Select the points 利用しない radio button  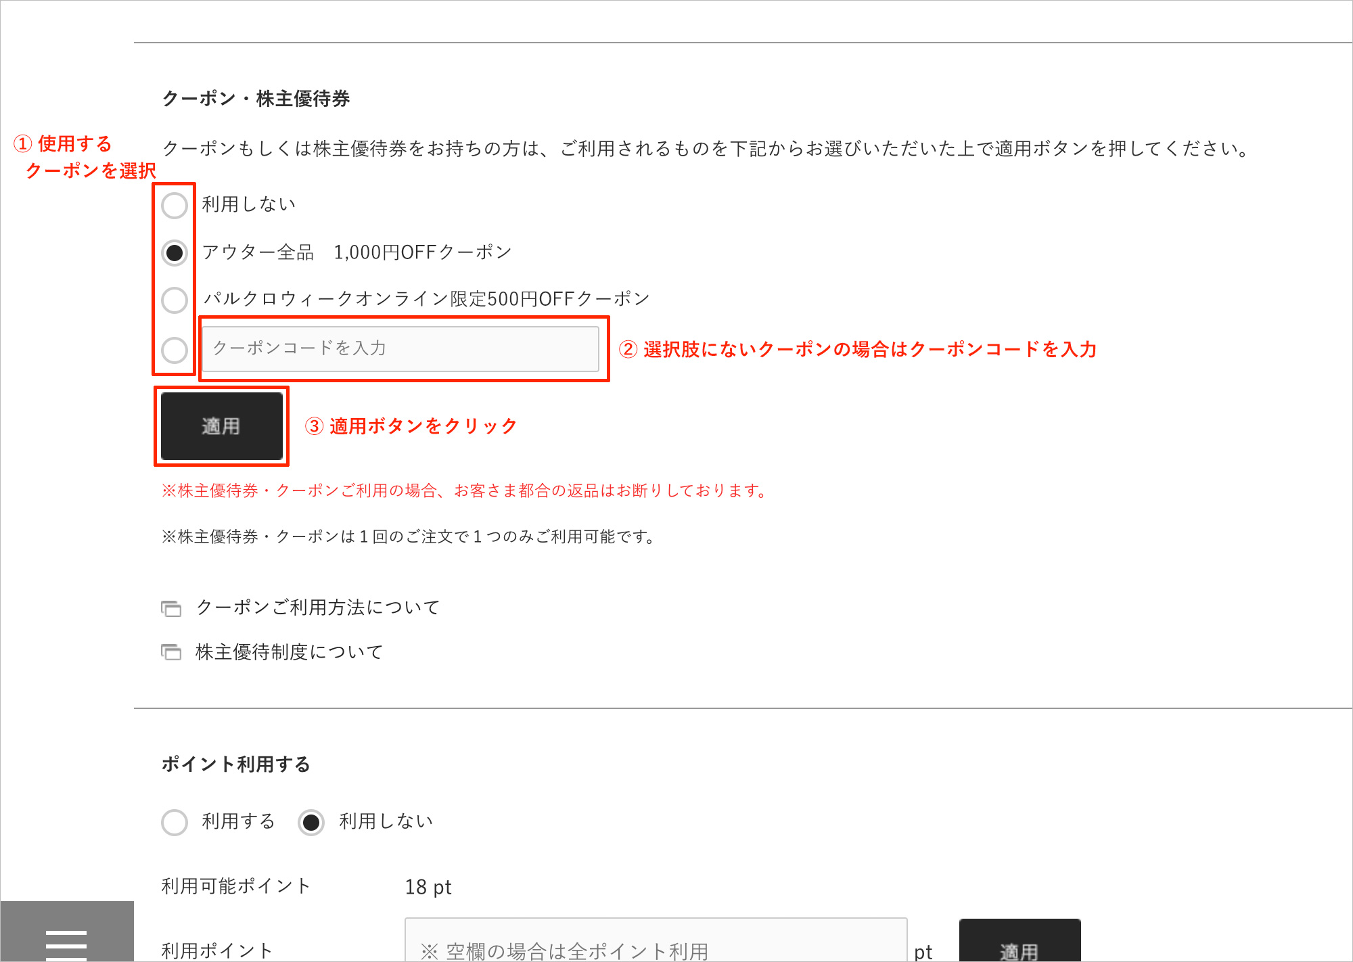(311, 822)
